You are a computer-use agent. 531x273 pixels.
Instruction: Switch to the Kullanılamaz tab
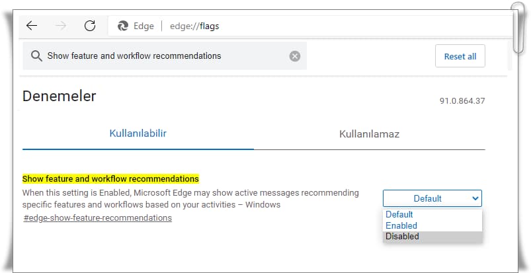point(369,134)
